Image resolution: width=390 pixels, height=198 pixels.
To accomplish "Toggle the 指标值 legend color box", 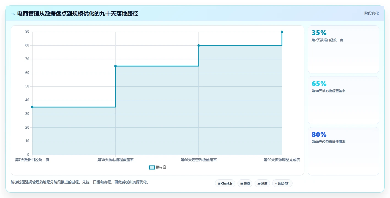I will (152, 167).
